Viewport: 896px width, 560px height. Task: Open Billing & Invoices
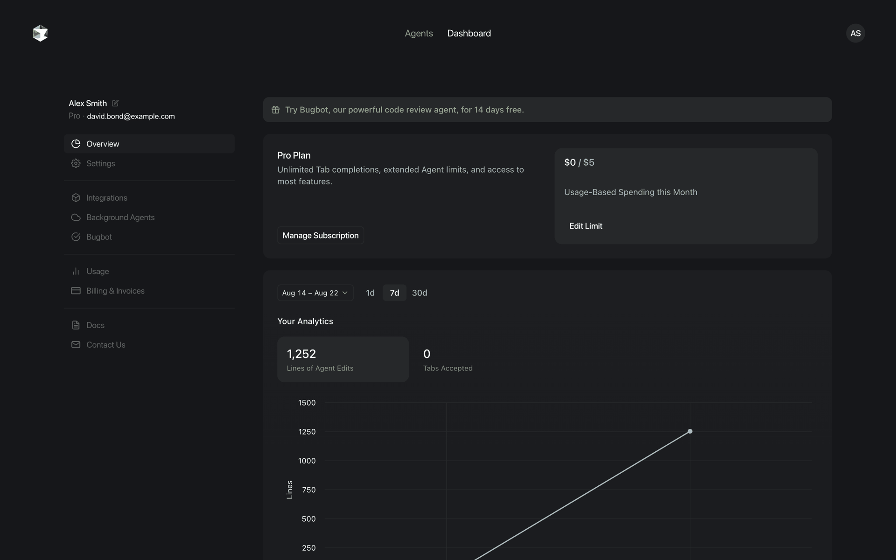[149, 291]
